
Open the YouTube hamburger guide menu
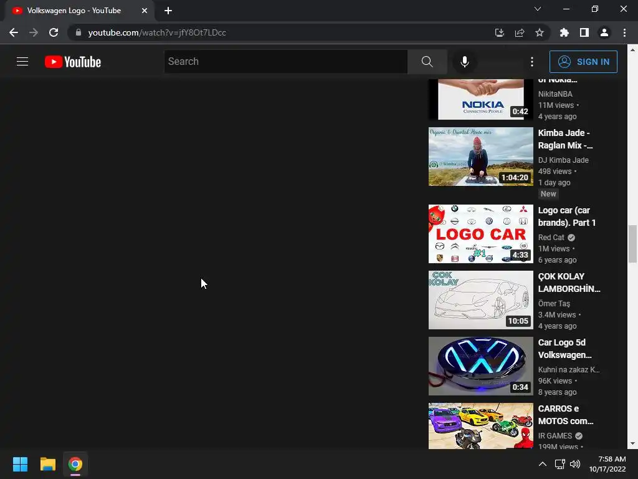click(x=22, y=62)
